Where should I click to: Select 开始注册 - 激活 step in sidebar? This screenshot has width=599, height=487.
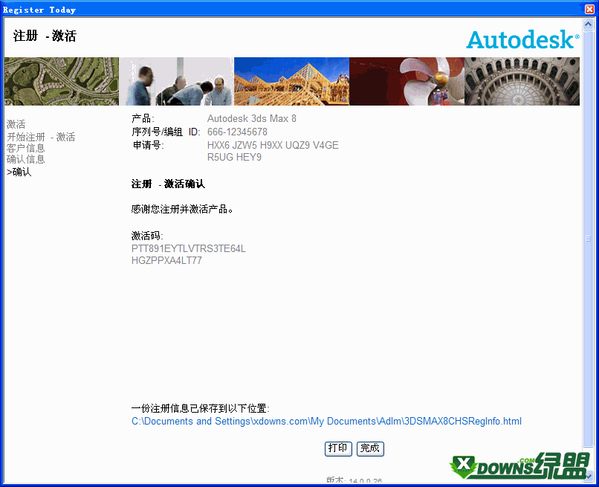click(x=41, y=137)
